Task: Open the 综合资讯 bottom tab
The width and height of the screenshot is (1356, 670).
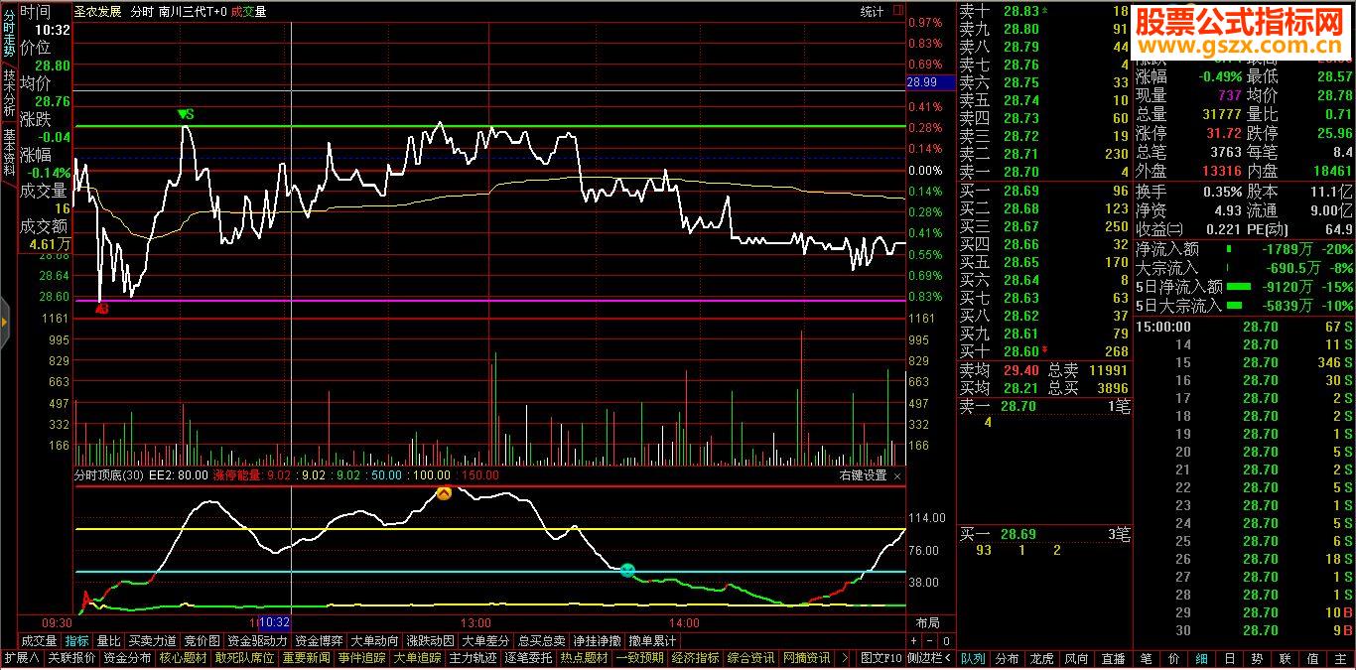Action: click(x=750, y=658)
